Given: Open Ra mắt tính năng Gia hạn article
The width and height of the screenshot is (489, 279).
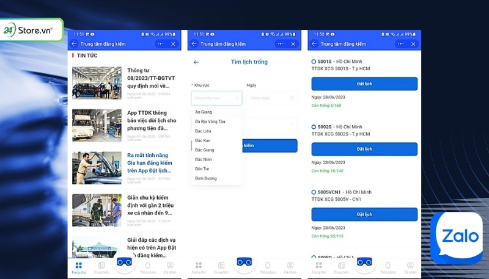Looking at the screenshot, I should tap(149, 163).
